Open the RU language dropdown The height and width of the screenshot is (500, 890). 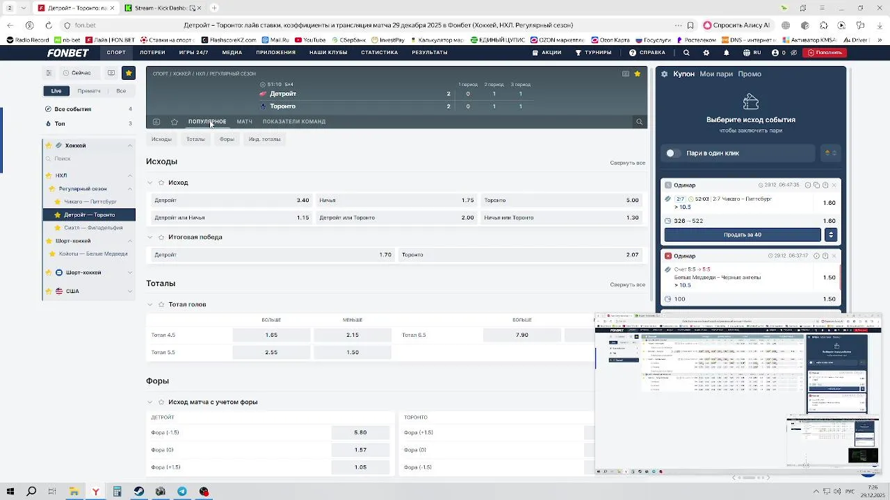[x=752, y=53]
